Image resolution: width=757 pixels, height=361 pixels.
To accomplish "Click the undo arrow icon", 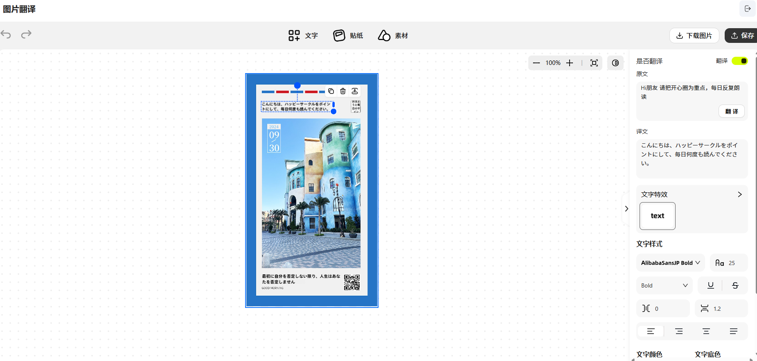I will pos(6,34).
